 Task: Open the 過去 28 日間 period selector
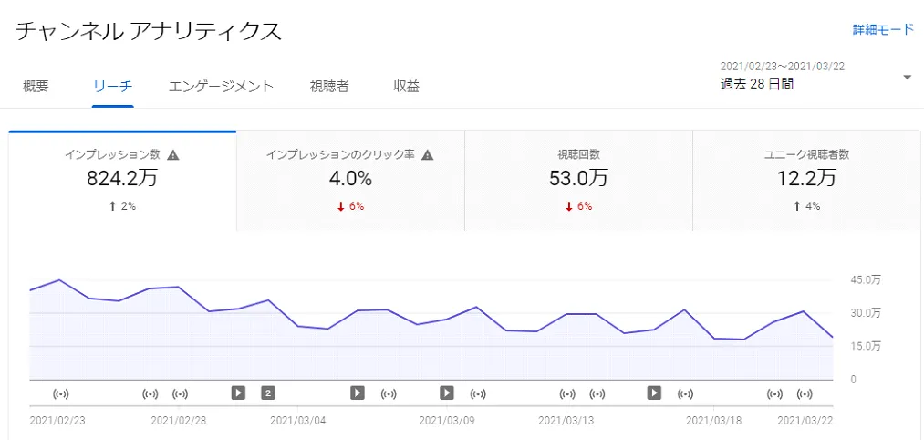[x=757, y=84]
